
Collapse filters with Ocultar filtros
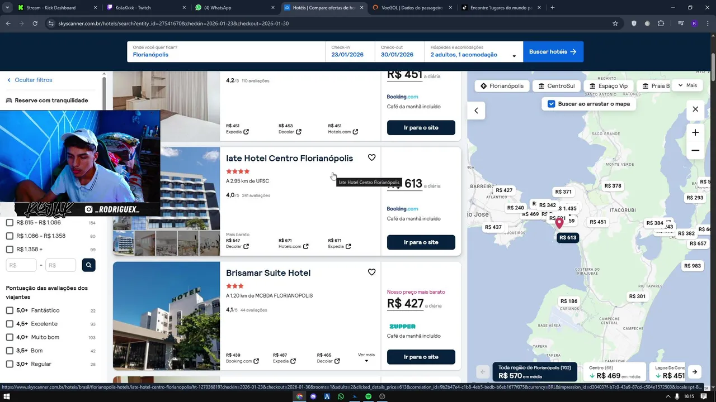(x=29, y=80)
